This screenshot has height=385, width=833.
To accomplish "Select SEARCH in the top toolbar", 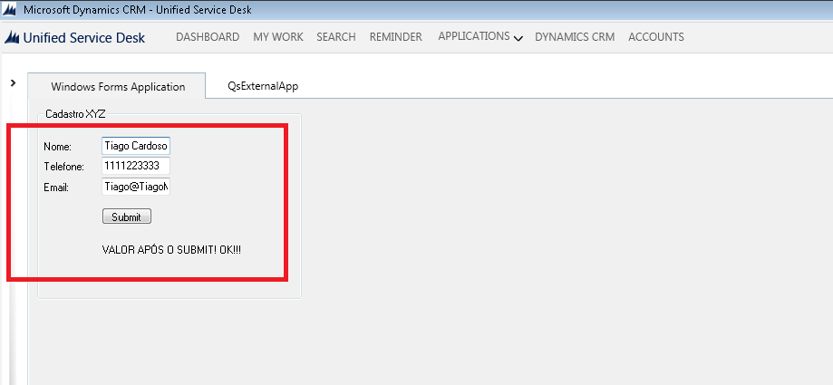I will pos(335,37).
